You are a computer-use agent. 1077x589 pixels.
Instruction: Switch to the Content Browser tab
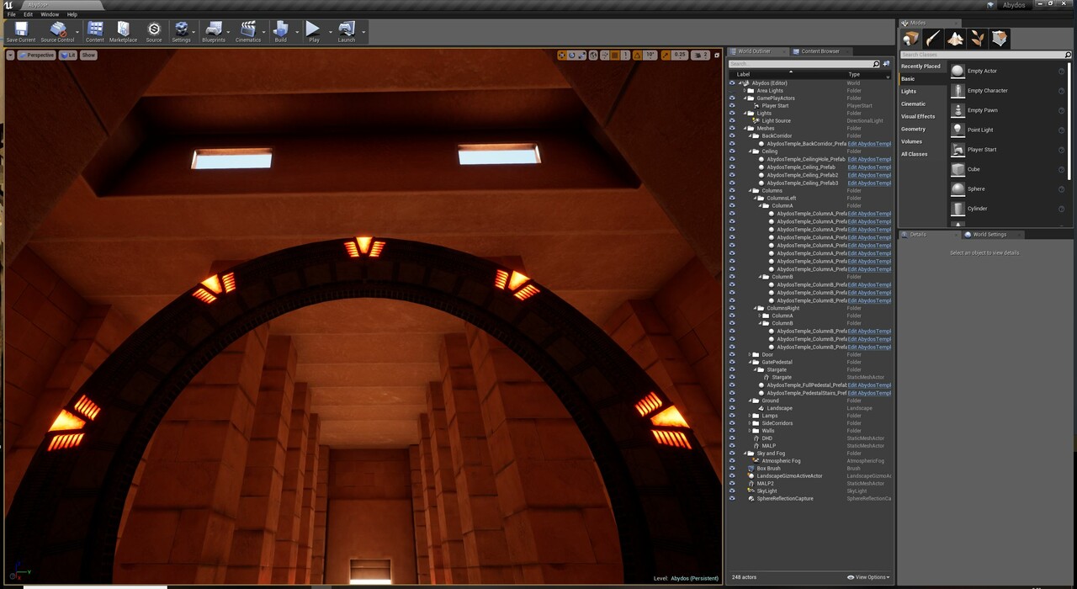pos(821,51)
